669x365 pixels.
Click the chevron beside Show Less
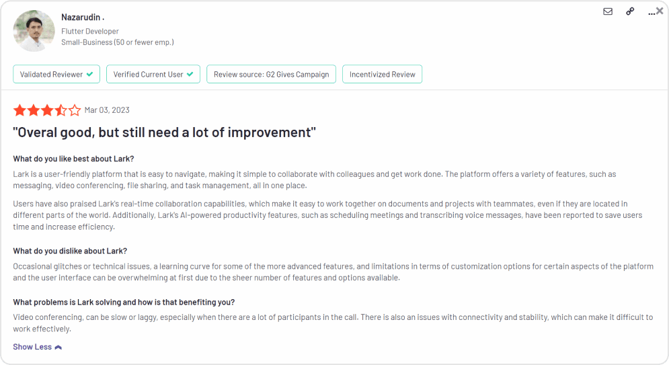[58, 347]
